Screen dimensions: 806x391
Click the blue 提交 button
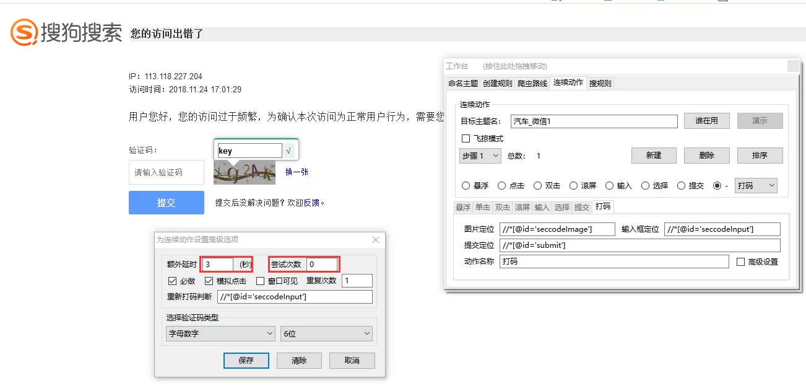pos(166,203)
